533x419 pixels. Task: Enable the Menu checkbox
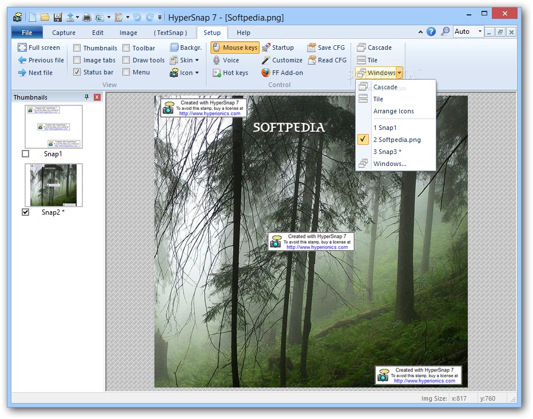tap(126, 72)
